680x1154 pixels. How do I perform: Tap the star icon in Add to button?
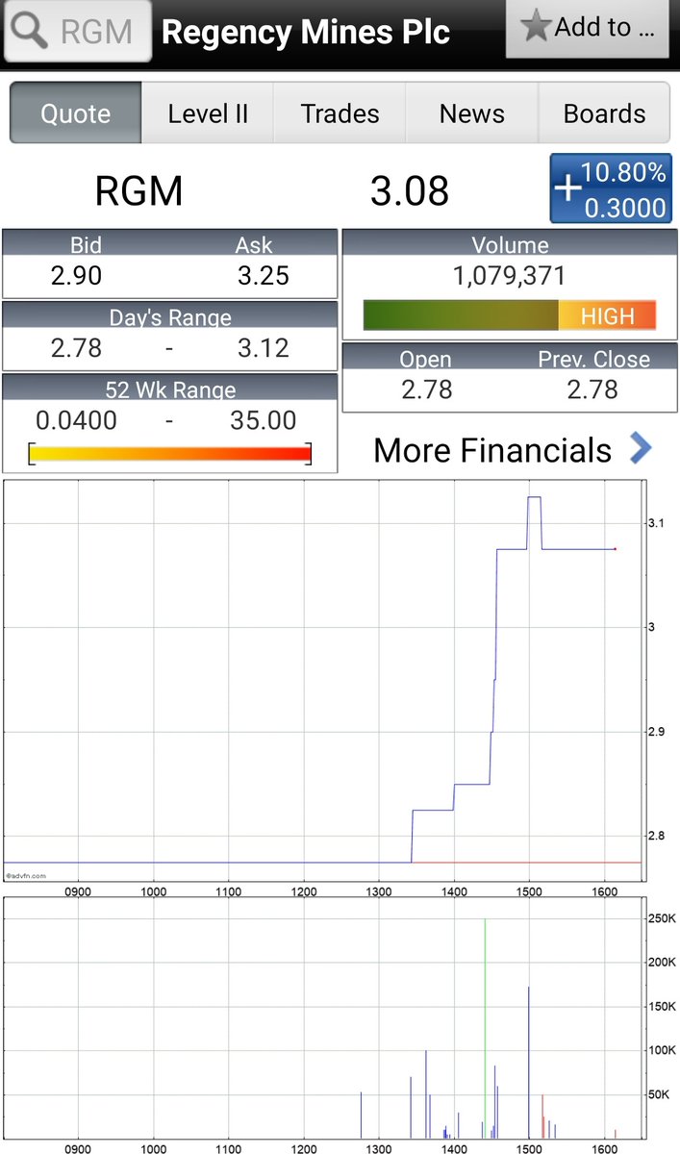pos(535,28)
